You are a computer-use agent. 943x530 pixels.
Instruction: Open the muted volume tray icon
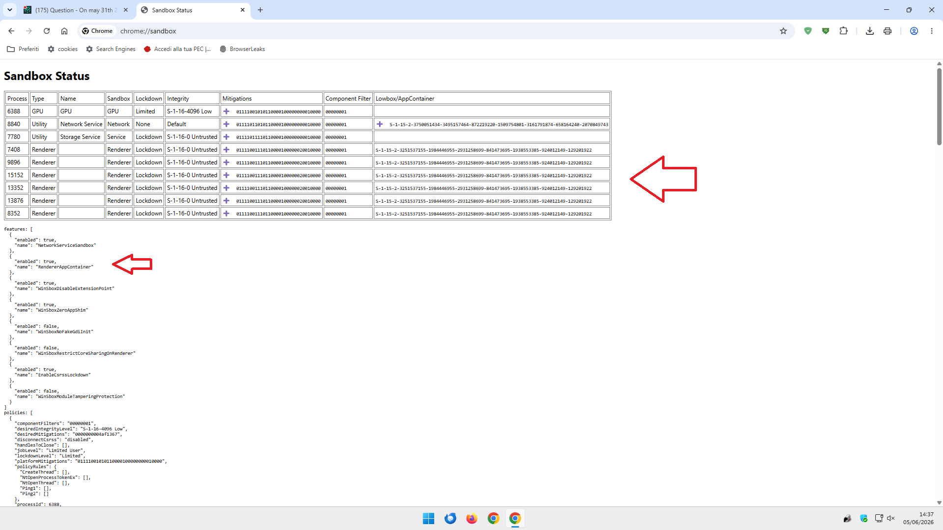[890, 518]
